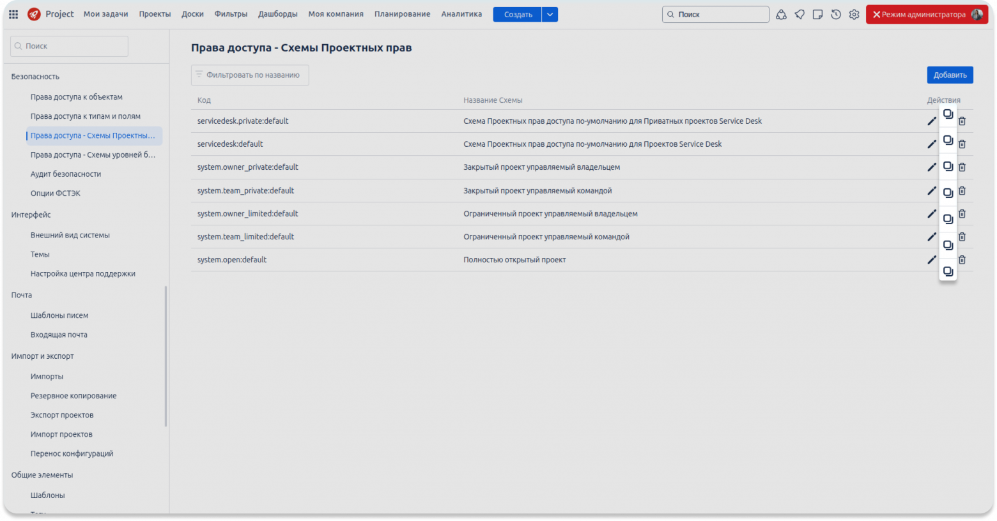997x521 pixels.
Task: Click the Фильтровать по названию field
Action: pos(250,75)
